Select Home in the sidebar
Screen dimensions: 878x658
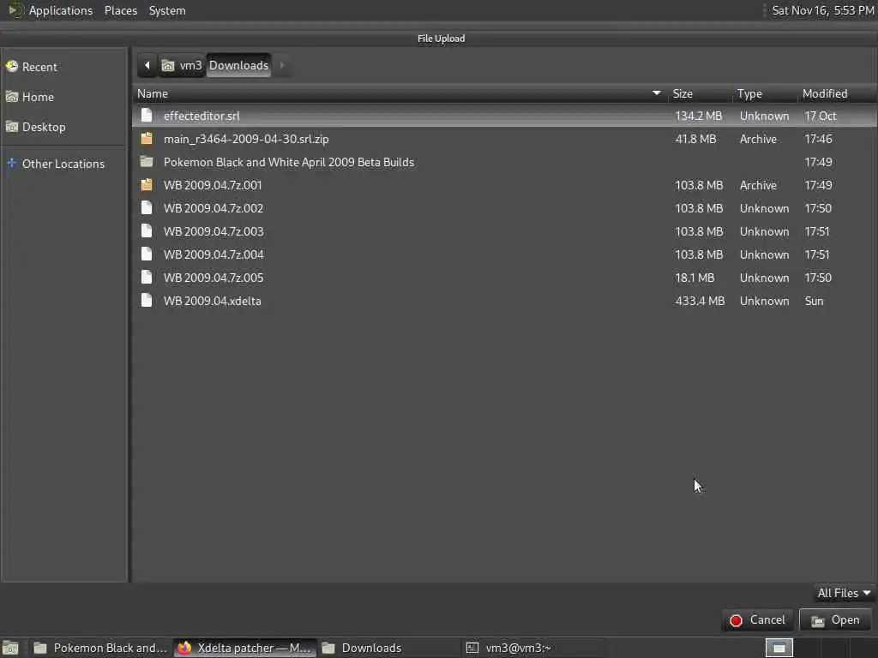click(x=64, y=97)
